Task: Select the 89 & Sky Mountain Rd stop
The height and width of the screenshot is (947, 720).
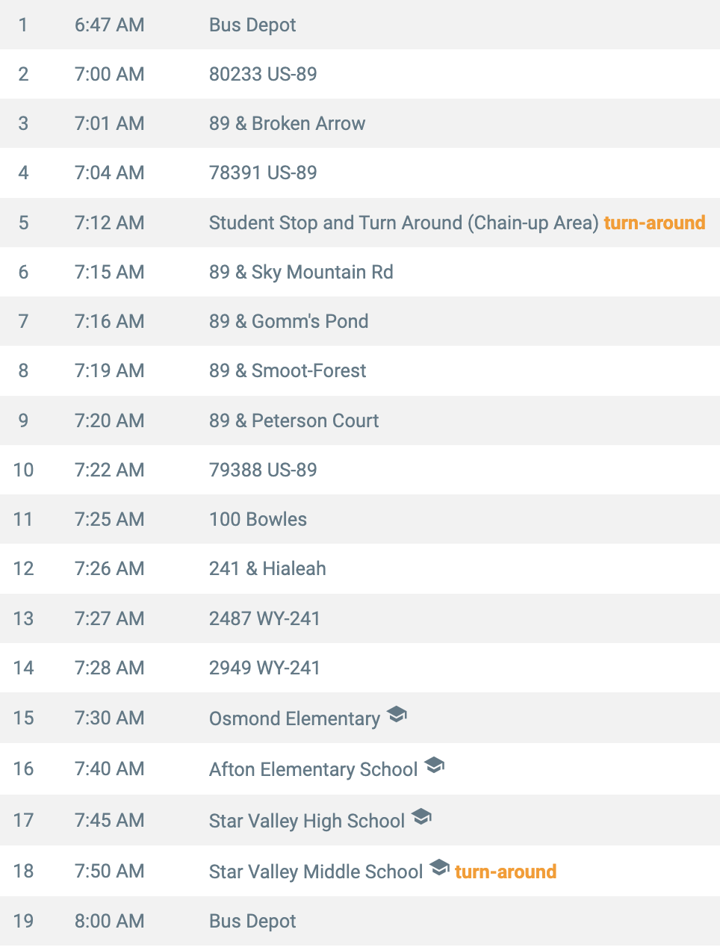Action: 360,272
